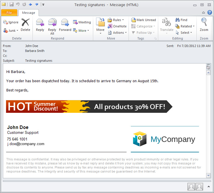Expand the Actions dropdown in Move group

116,33
